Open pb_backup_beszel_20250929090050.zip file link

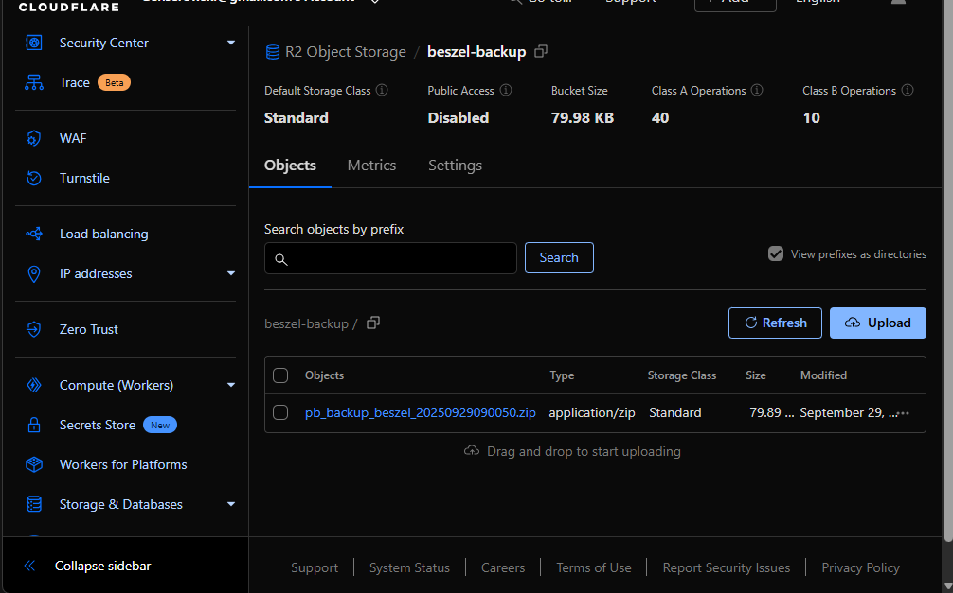(x=421, y=413)
